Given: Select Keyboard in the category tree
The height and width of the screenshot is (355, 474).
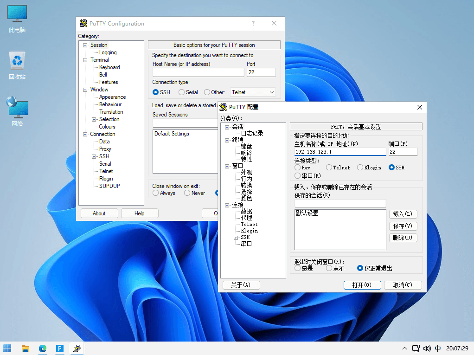Looking at the screenshot, I should [109, 67].
